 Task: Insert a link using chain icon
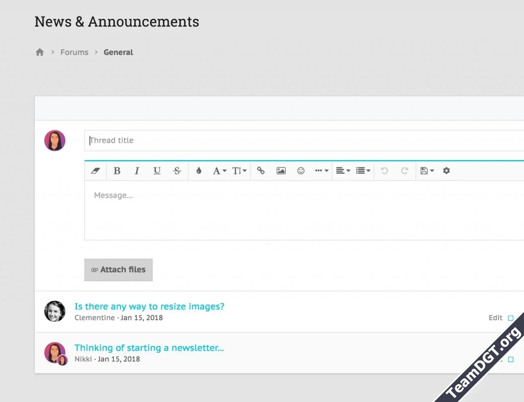pyautogui.click(x=261, y=171)
